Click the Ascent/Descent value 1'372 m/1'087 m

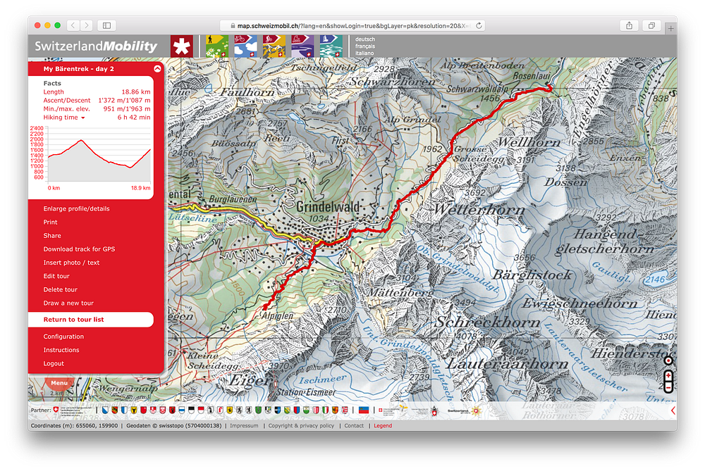pos(124,101)
